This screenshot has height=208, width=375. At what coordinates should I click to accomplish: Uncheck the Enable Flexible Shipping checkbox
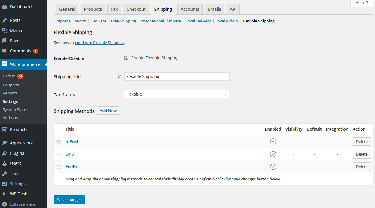pos(127,58)
